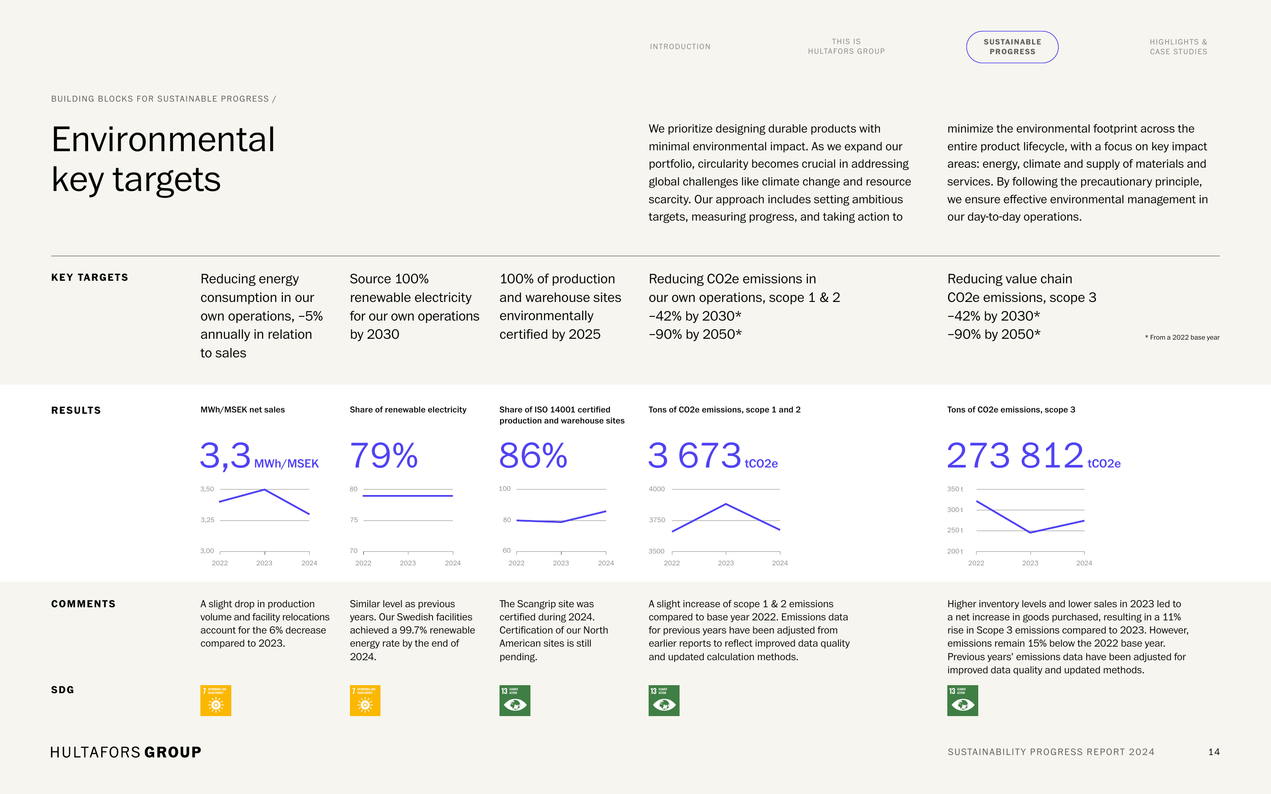Click 'Sustainability Progress Report 2024' footer text
Screen dimensions: 1271x794
[1051, 752]
